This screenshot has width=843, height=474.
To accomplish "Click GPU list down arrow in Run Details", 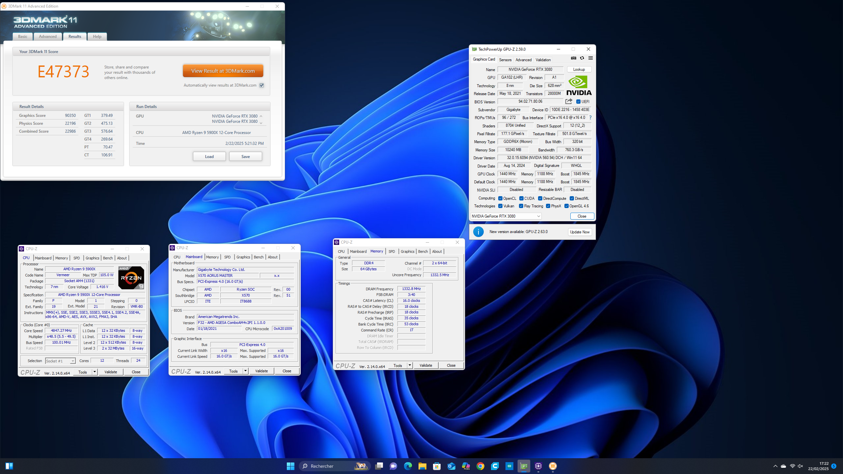I will pyautogui.click(x=261, y=123).
